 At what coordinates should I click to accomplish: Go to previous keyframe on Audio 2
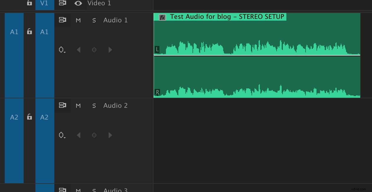pos(79,135)
